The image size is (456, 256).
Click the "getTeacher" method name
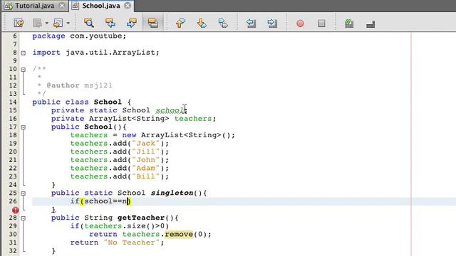click(x=141, y=218)
